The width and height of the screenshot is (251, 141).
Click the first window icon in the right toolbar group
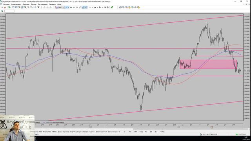pyautogui.click(x=120, y=7)
